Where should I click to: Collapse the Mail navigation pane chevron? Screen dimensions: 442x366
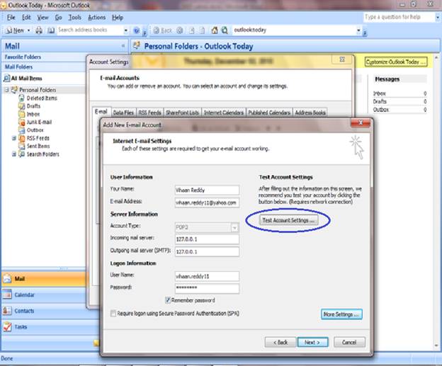[x=123, y=45]
